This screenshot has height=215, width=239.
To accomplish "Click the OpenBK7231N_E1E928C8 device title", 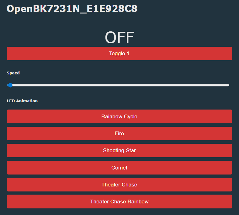I will point(72,9).
